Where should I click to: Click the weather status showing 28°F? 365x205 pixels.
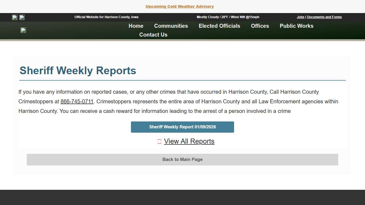(x=228, y=17)
